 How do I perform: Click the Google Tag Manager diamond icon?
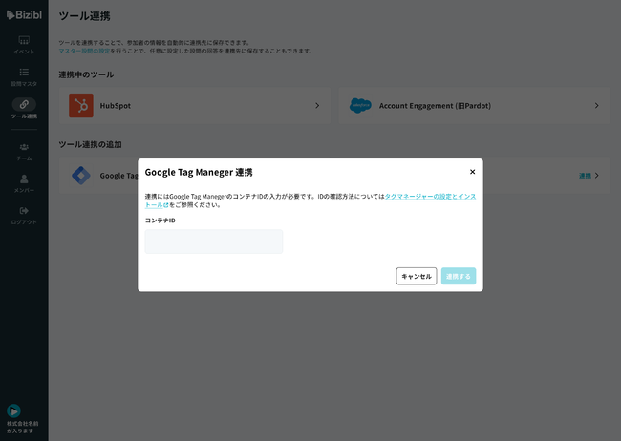[x=81, y=176]
